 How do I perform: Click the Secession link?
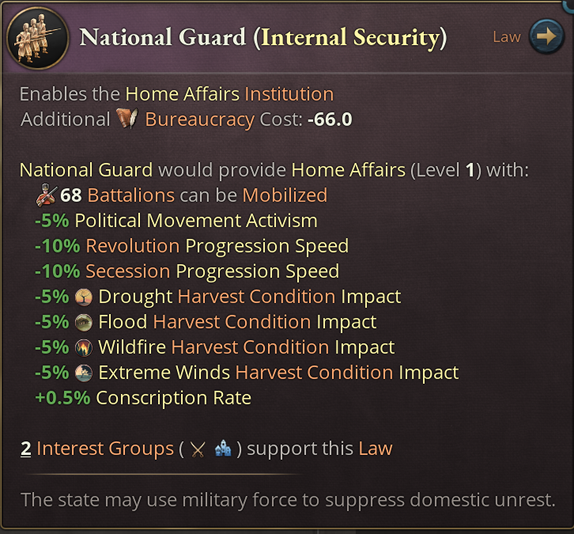127,271
